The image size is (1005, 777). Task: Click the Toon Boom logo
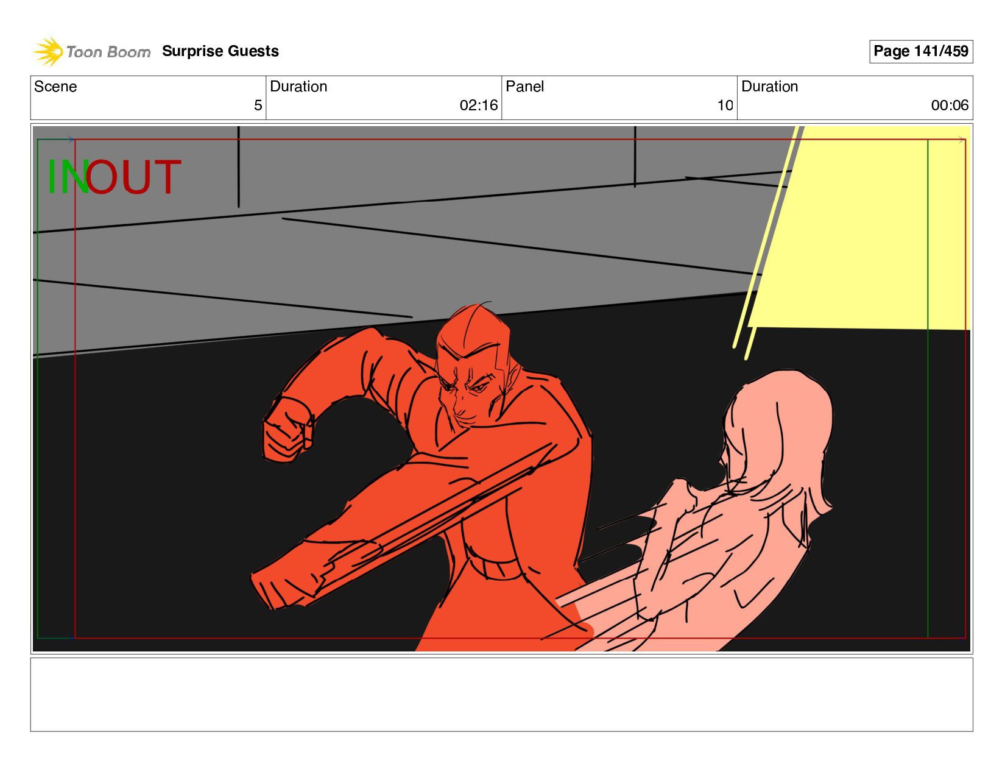coord(91,51)
